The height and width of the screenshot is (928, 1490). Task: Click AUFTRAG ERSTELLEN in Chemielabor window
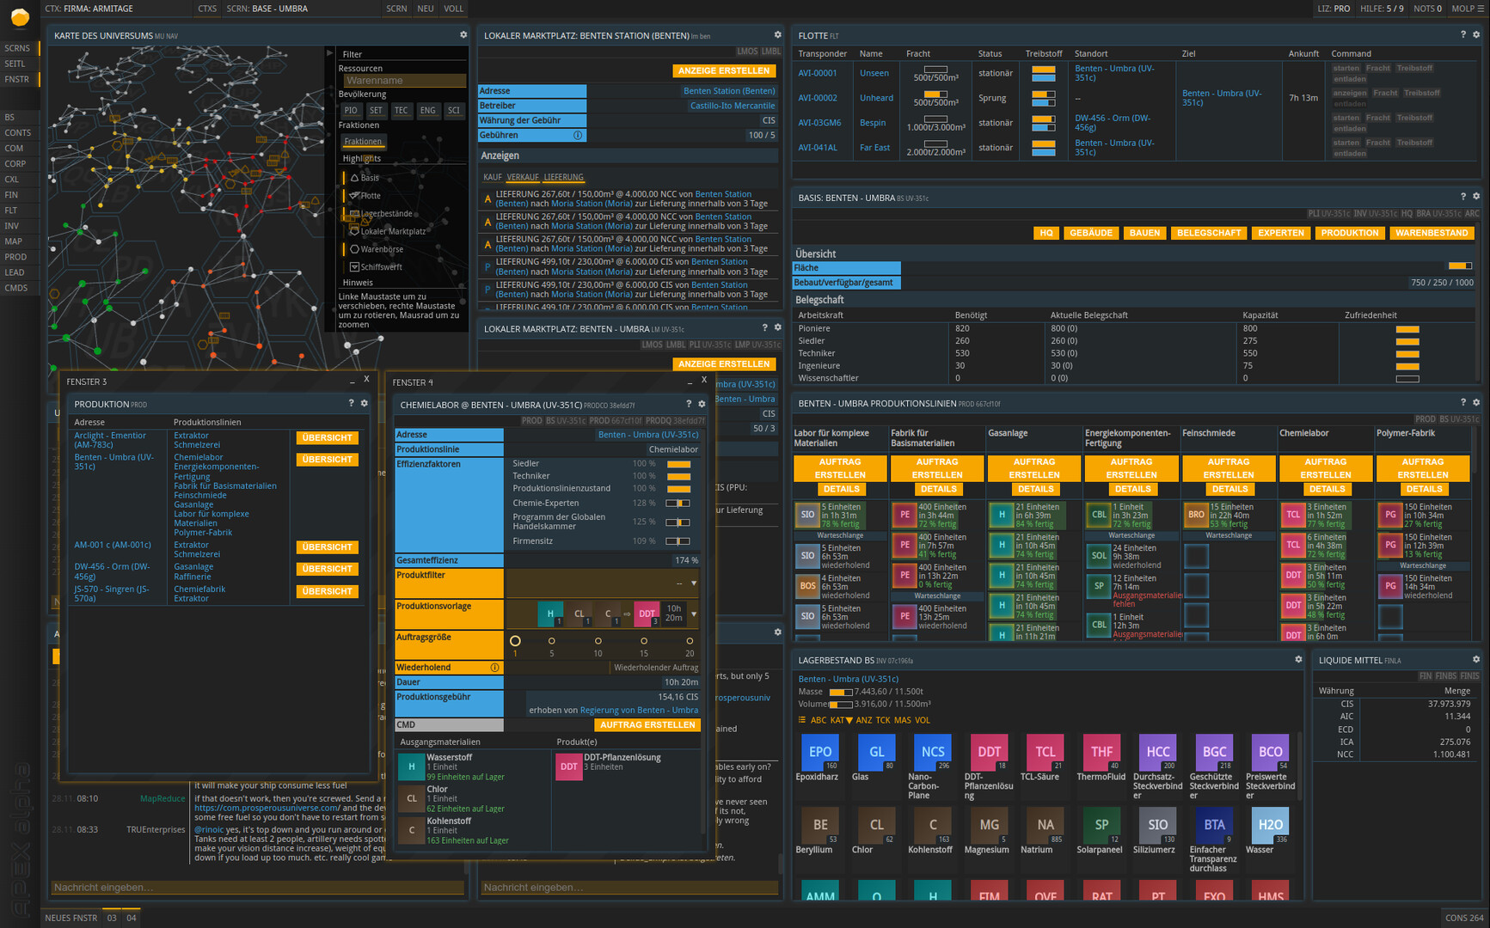(x=647, y=725)
